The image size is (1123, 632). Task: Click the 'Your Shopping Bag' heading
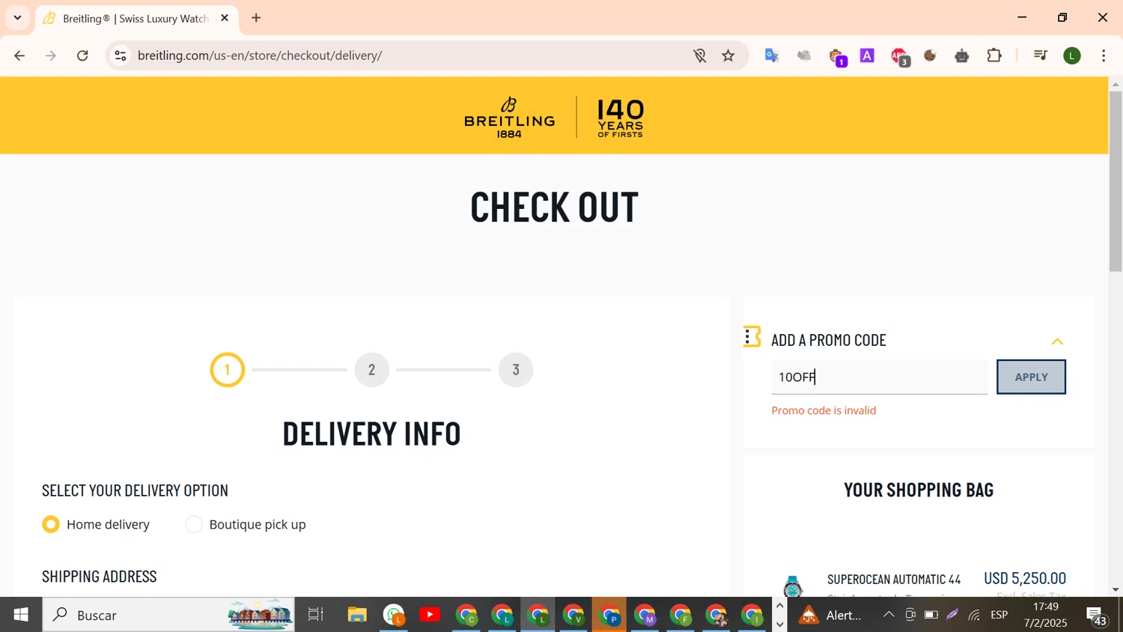point(919,490)
